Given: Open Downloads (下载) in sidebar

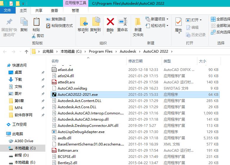Looking at the screenshot, I should (18, 80).
